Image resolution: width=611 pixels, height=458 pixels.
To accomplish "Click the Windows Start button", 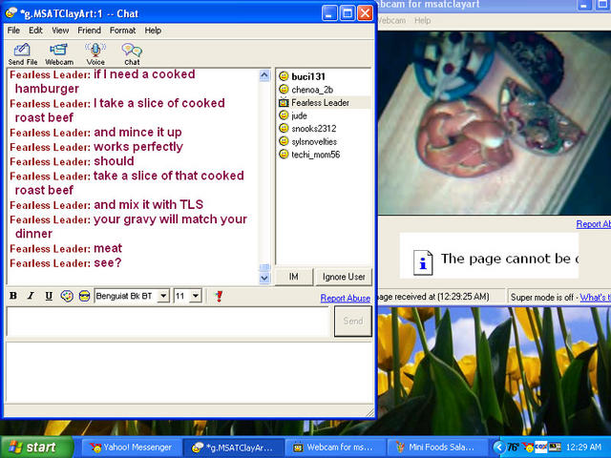I will pyautogui.click(x=36, y=448).
